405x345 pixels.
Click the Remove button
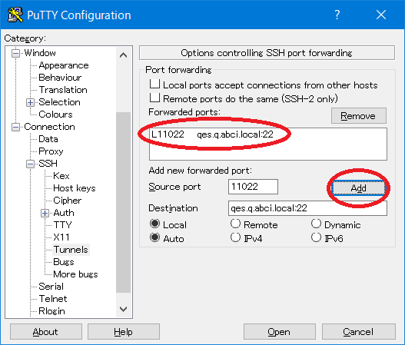[359, 116]
